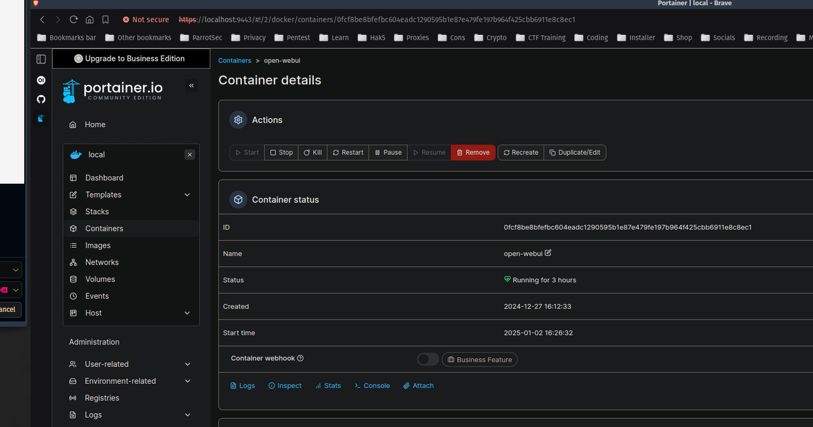Image resolution: width=813 pixels, height=427 pixels.
Task: Toggle the Container webhook switch
Action: pyautogui.click(x=428, y=360)
